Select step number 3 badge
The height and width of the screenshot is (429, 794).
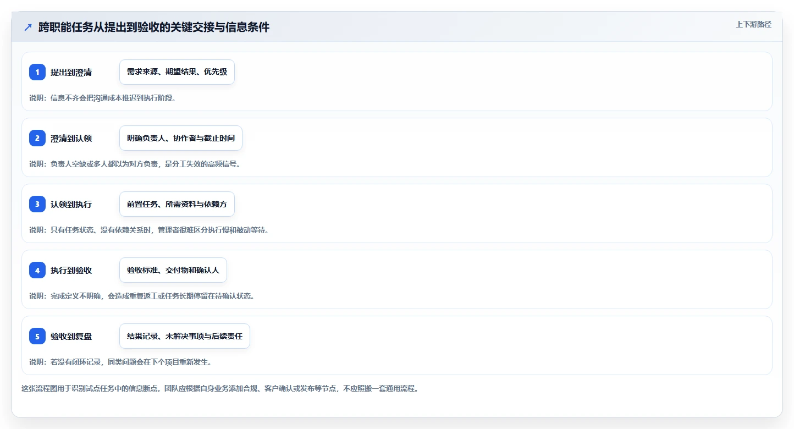point(37,204)
